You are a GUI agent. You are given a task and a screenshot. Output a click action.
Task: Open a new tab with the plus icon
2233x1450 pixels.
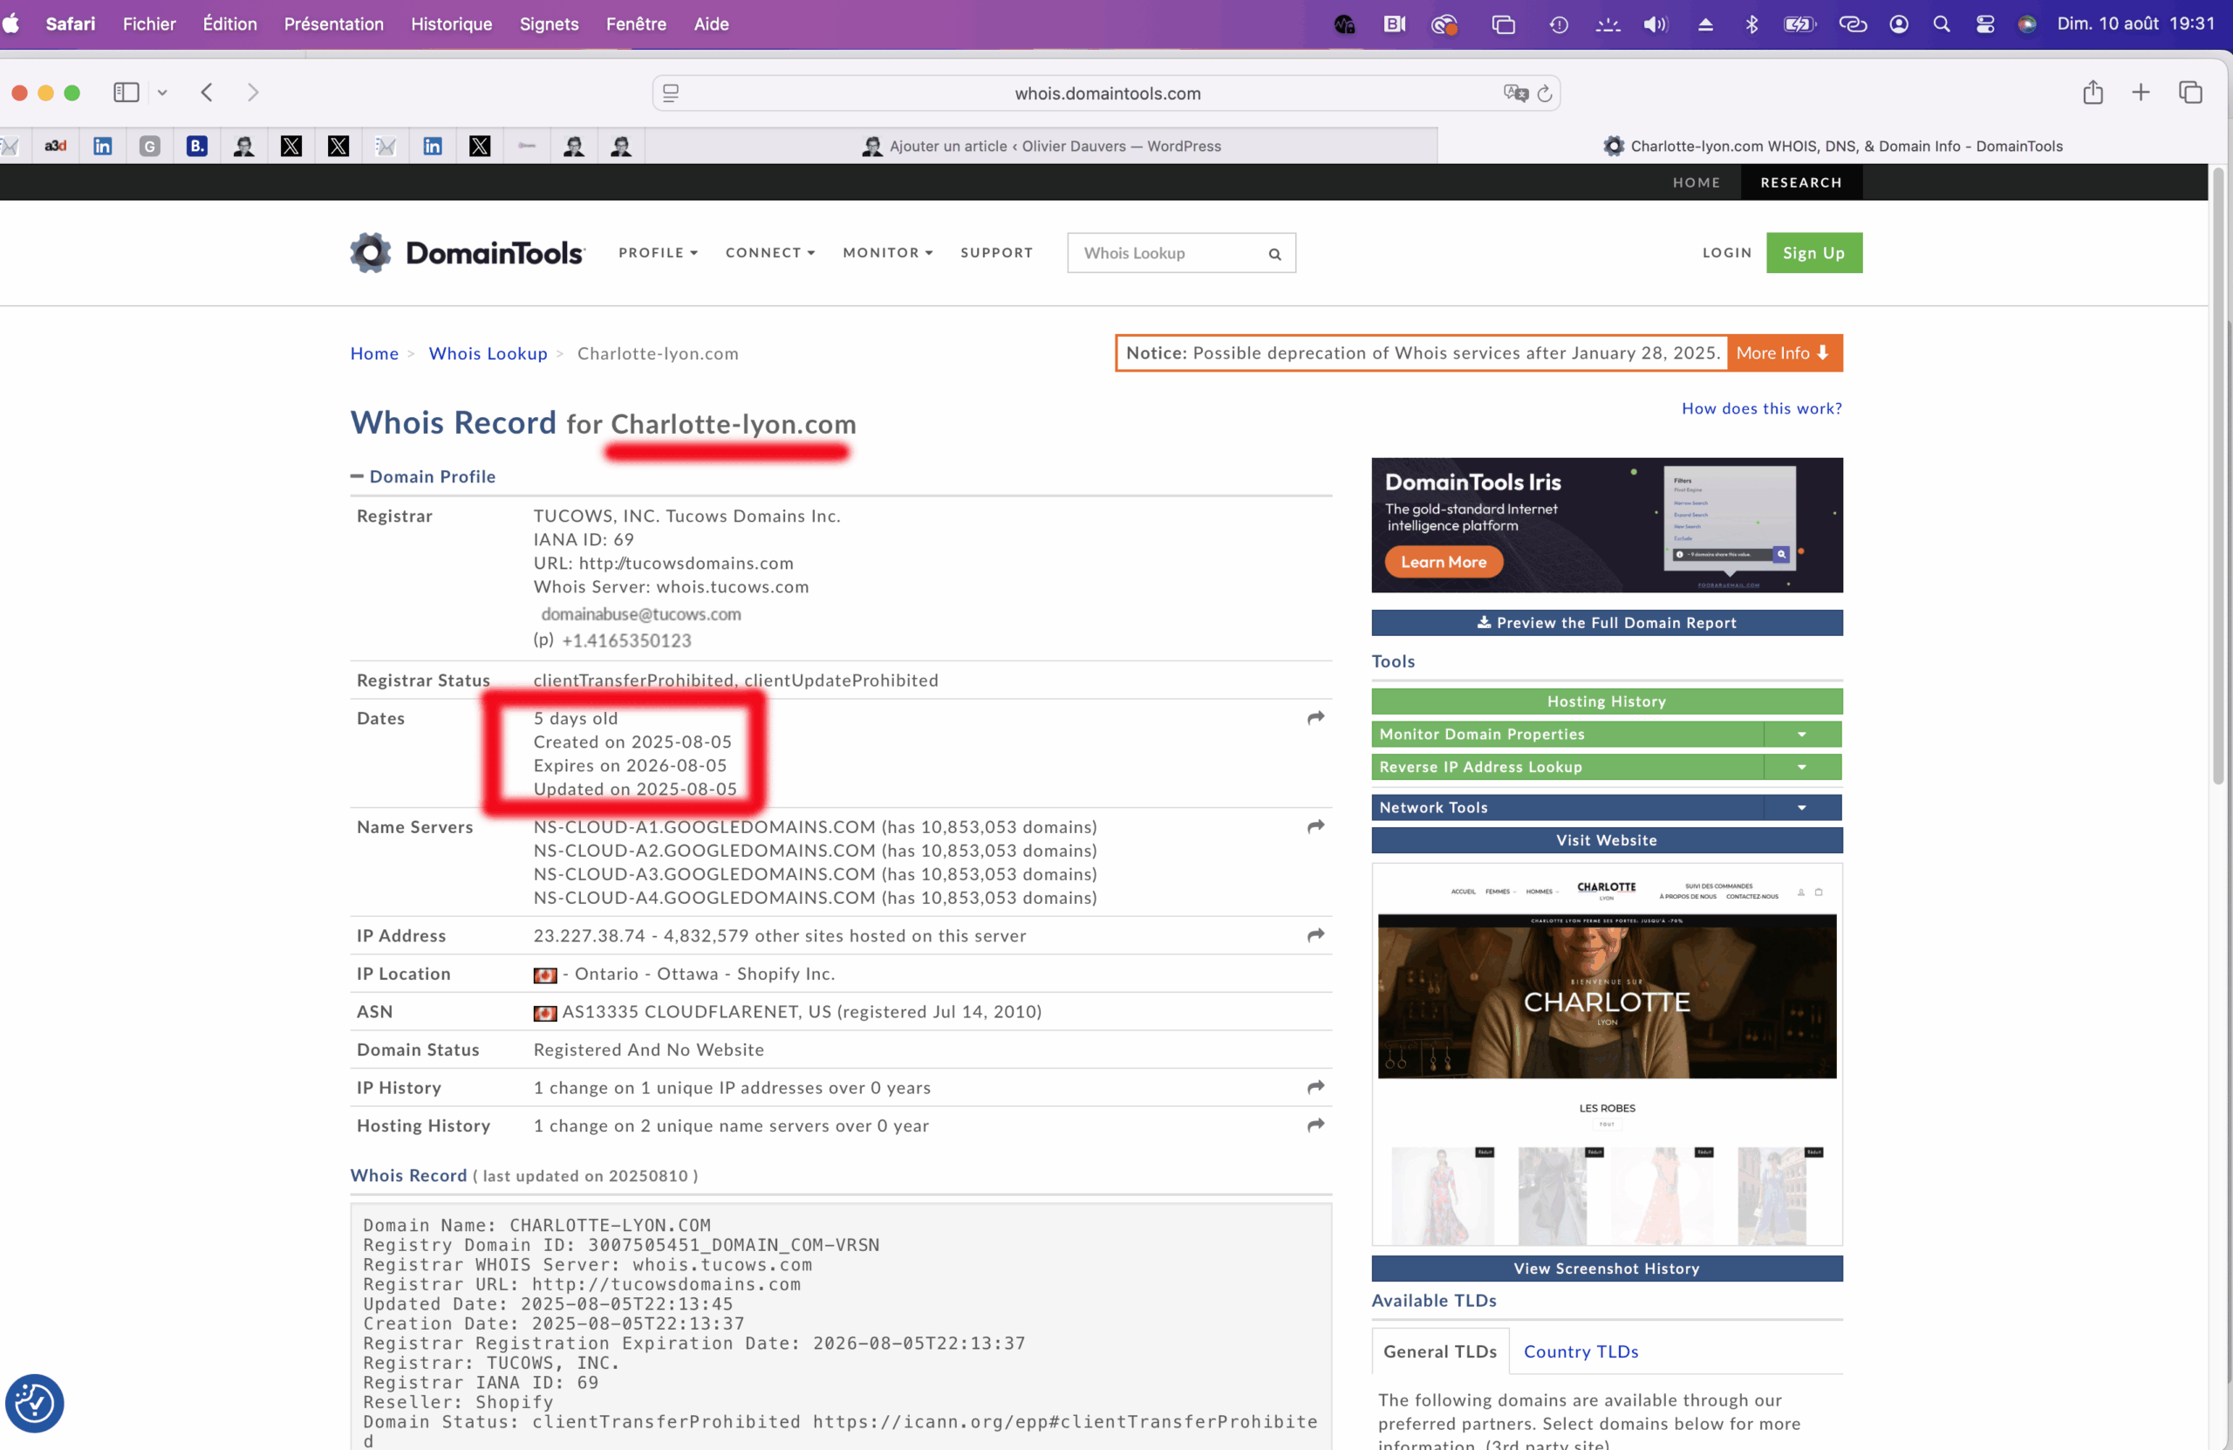[x=2141, y=92]
